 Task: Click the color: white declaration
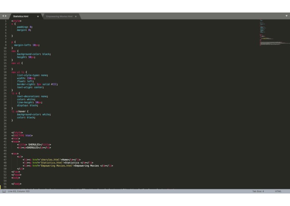(x=26, y=99)
